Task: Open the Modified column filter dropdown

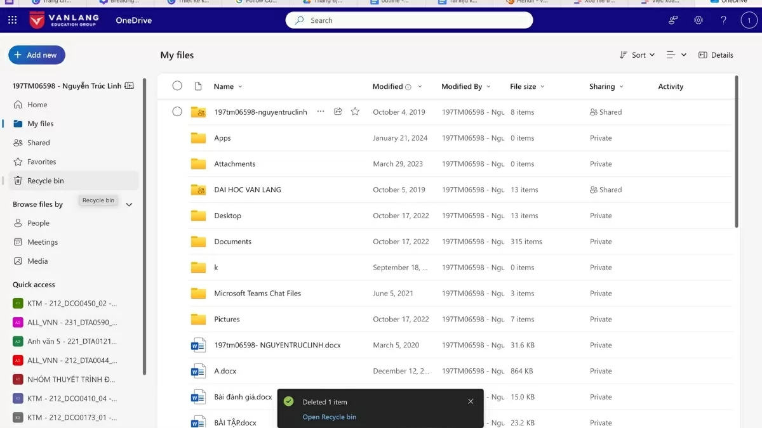Action: (x=420, y=86)
